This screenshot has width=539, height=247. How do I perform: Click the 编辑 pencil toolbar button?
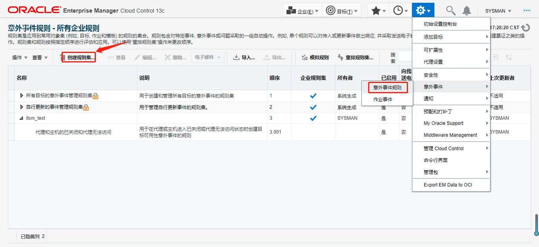(x=145, y=57)
